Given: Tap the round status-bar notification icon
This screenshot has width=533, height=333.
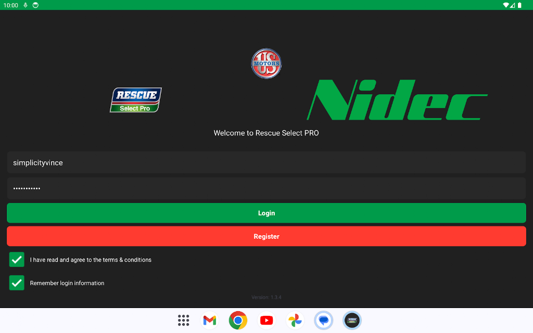Looking at the screenshot, I should tap(35, 5).
